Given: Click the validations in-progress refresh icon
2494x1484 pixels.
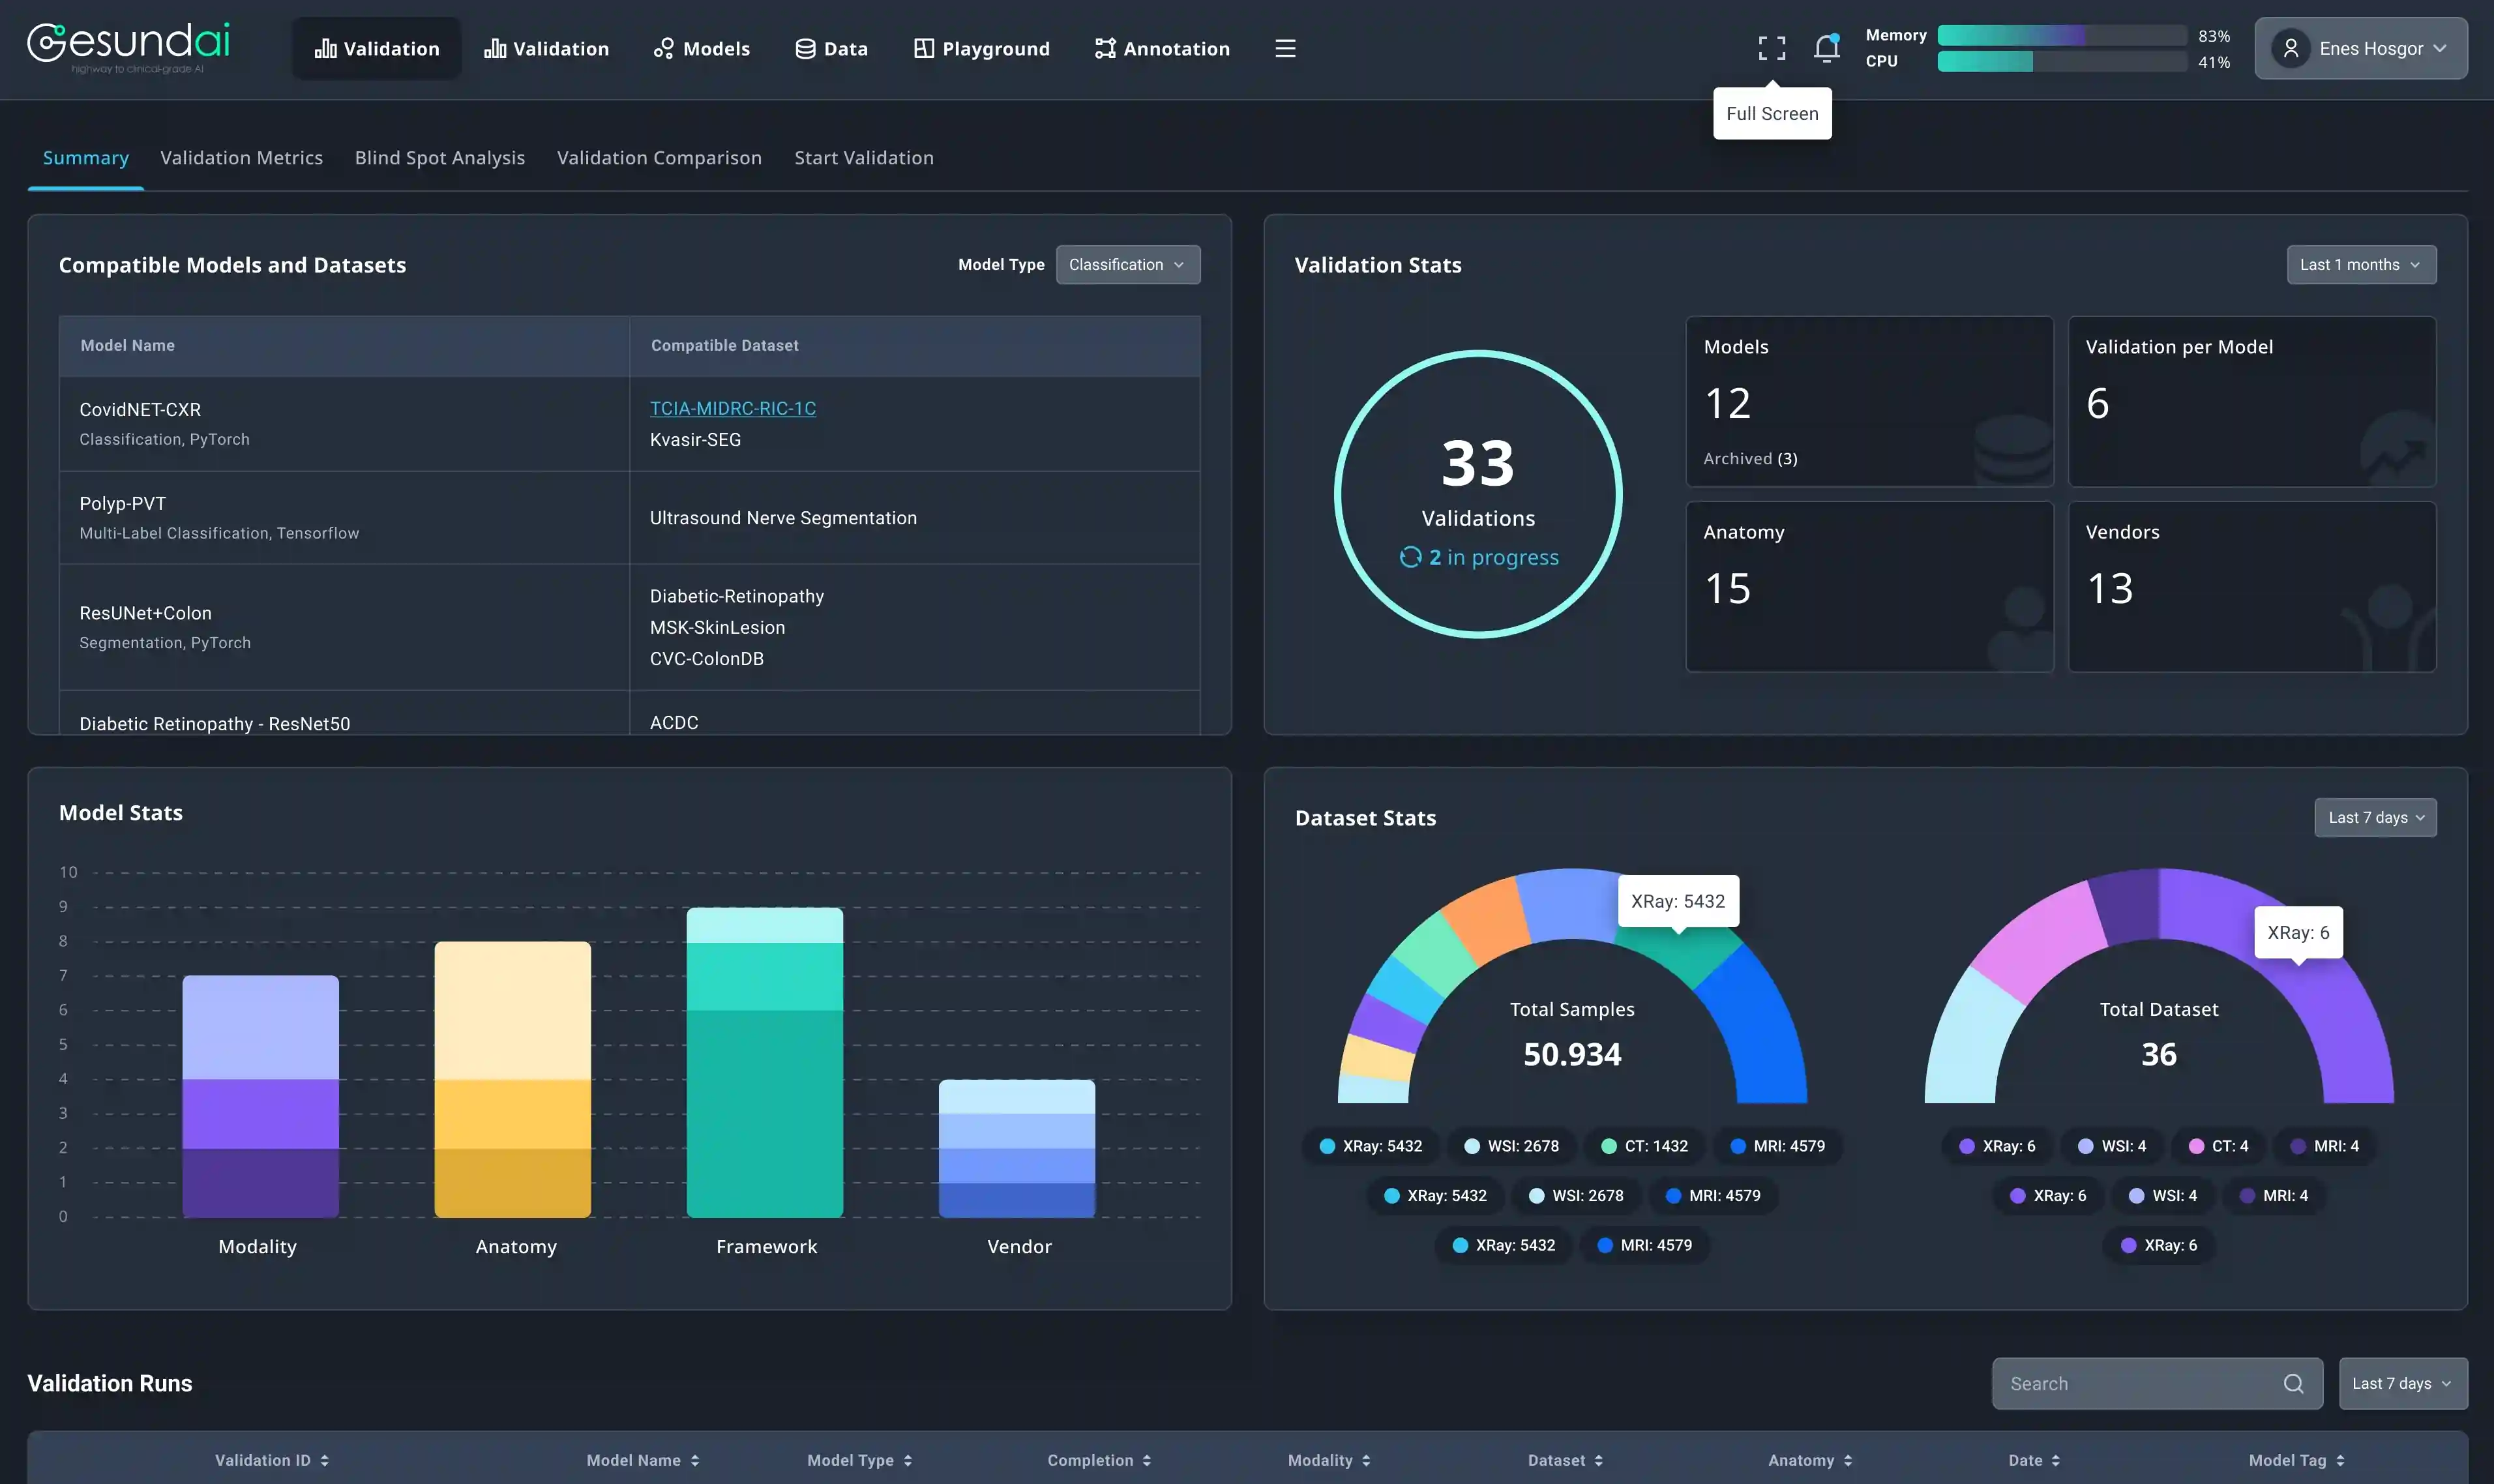Looking at the screenshot, I should [1410, 557].
